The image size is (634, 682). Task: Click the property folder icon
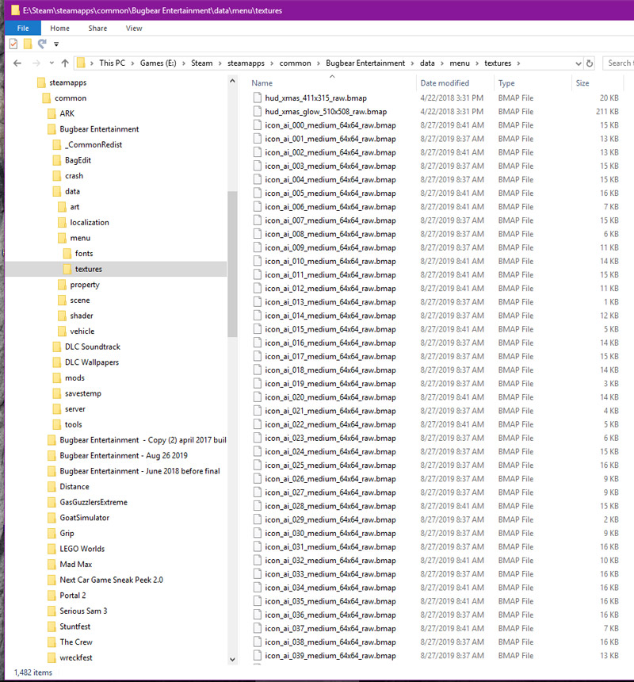tap(62, 285)
